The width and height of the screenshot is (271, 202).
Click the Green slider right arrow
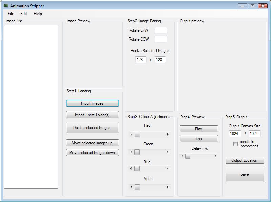coord(167,152)
